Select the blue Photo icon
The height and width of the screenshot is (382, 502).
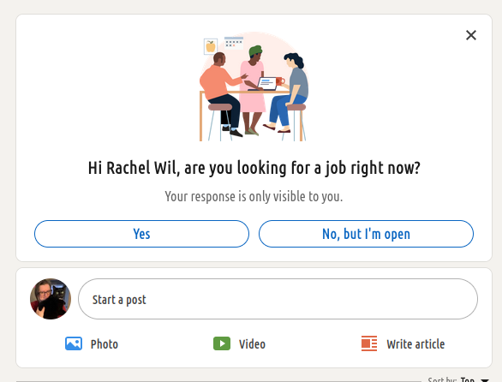click(74, 343)
